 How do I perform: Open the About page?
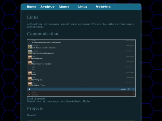[64, 7]
